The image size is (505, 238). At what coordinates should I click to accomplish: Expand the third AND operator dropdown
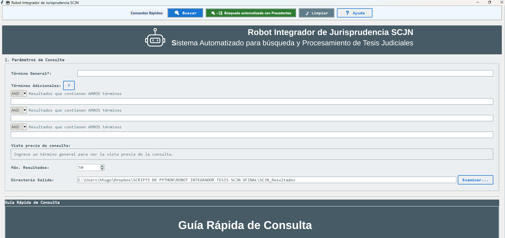point(25,127)
